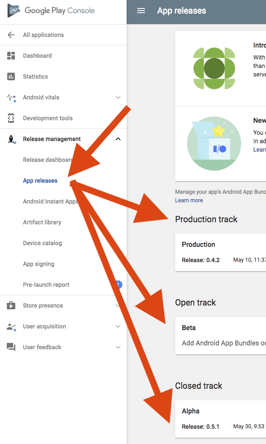Click Release: 0.4.2 text
This screenshot has width=266, height=444.
pos(201,260)
